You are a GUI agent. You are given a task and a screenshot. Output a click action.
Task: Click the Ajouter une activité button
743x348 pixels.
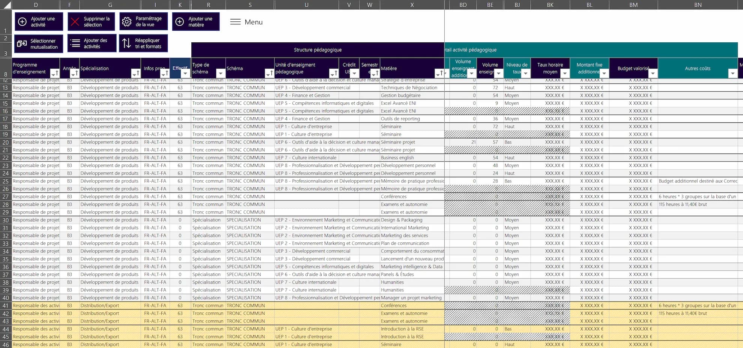point(39,21)
